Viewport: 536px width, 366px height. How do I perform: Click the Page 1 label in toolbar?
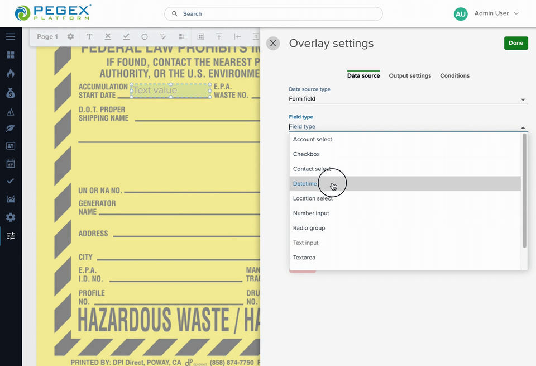click(x=47, y=37)
